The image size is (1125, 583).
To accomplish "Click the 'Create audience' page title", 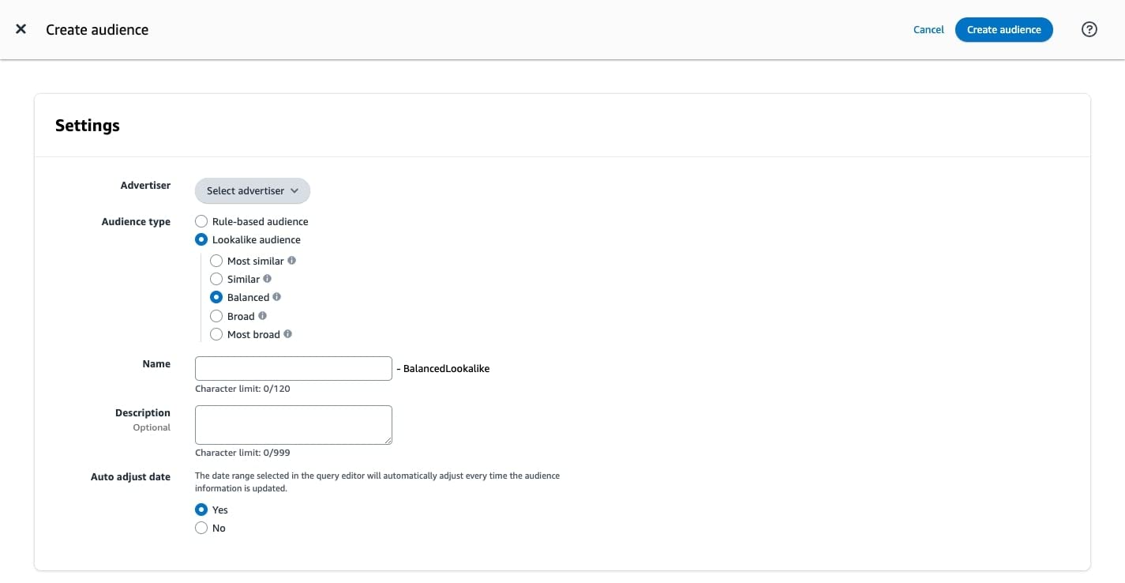I will click(x=97, y=30).
